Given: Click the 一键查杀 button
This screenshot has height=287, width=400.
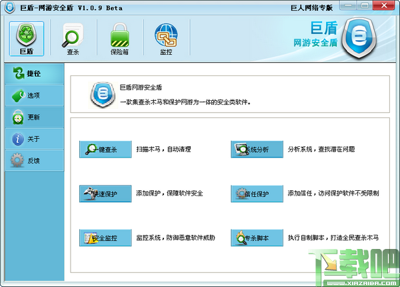Looking at the screenshot, I should (105, 150).
